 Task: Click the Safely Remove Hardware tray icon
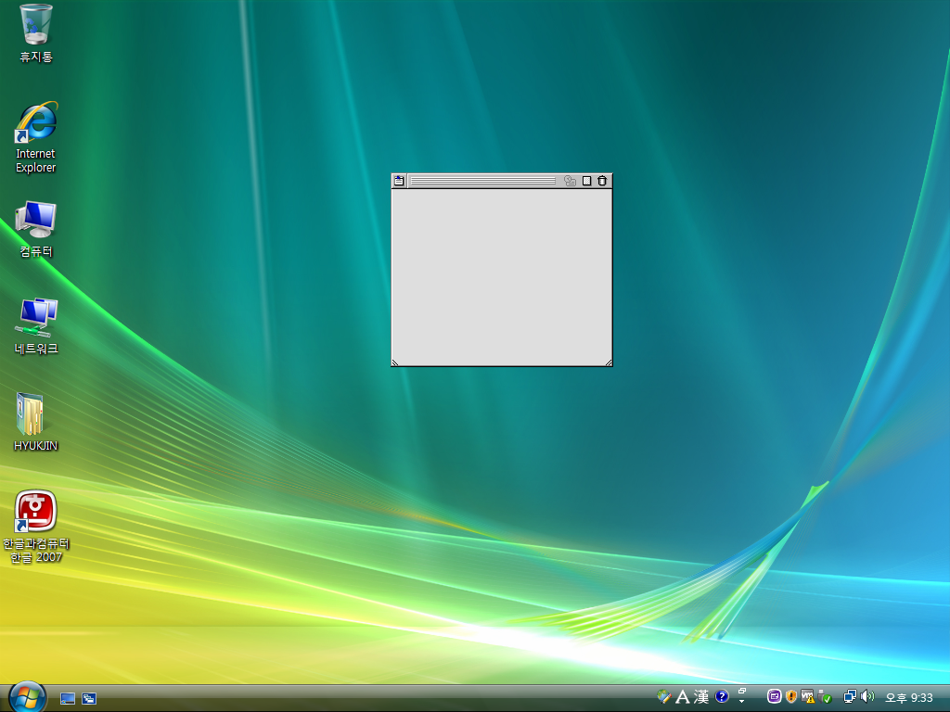pyautogui.click(x=824, y=697)
